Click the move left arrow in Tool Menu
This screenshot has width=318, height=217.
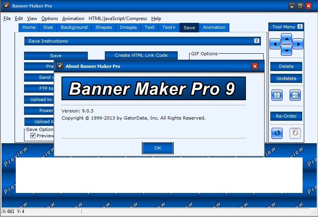[x=275, y=44]
